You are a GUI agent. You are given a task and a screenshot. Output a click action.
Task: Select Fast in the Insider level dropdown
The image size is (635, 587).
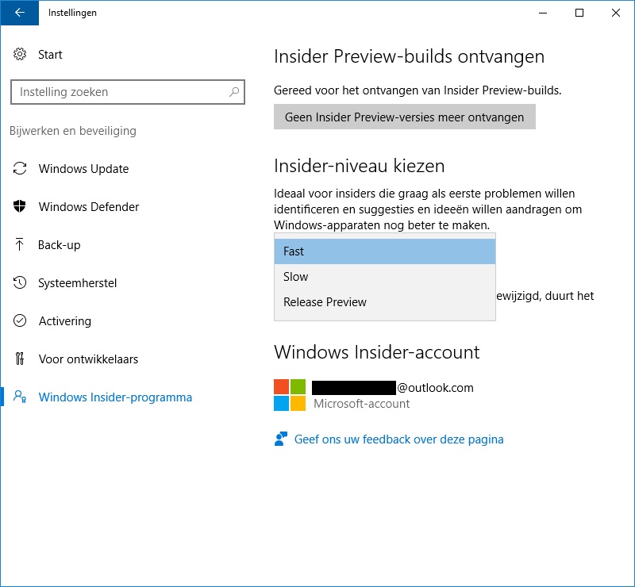[x=385, y=251]
